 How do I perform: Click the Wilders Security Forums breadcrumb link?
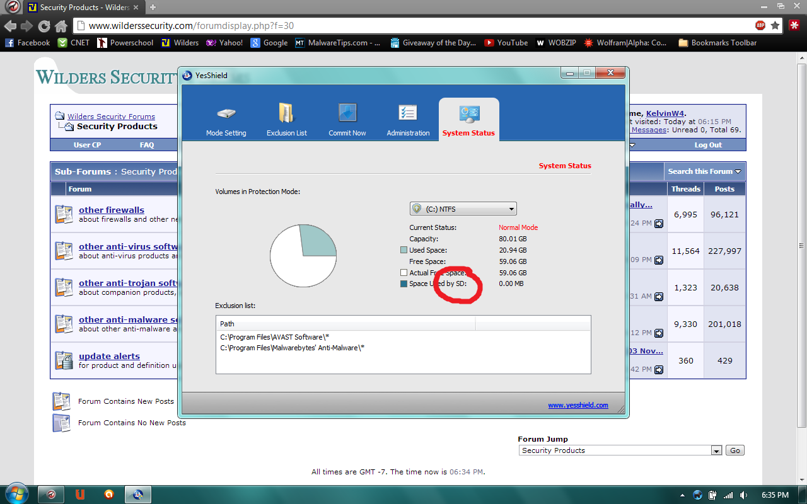(x=111, y=117)
